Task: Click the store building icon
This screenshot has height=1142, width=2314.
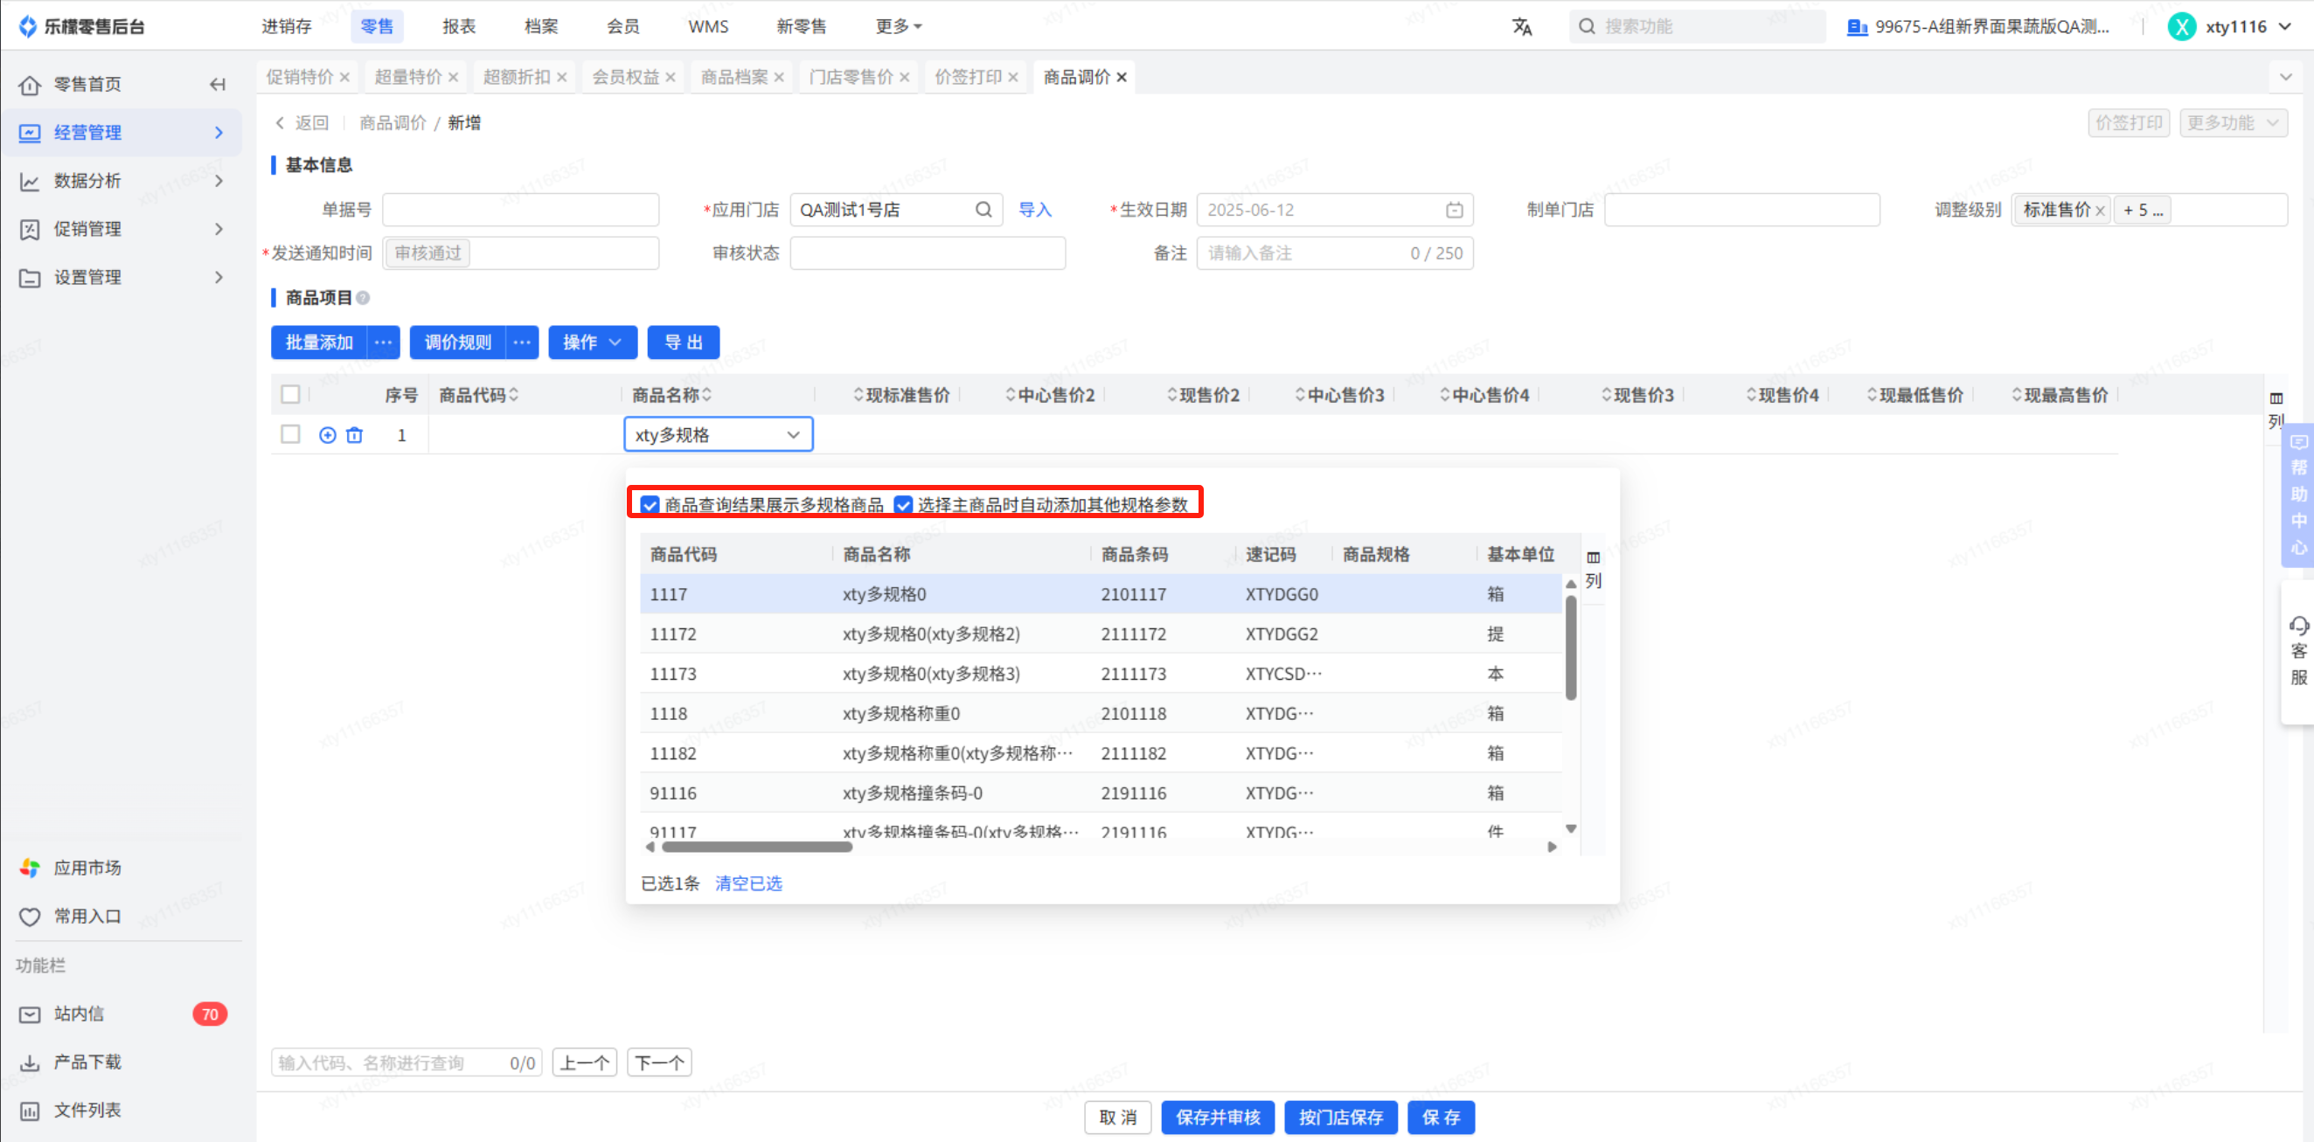Action: click(x=1857, y=27)
